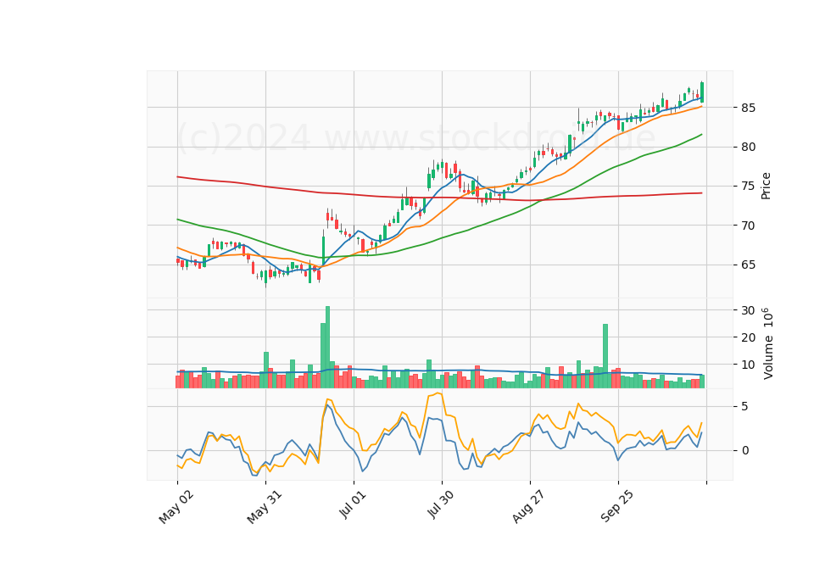Click the 70 price axis tick

(x=748, y=226)
